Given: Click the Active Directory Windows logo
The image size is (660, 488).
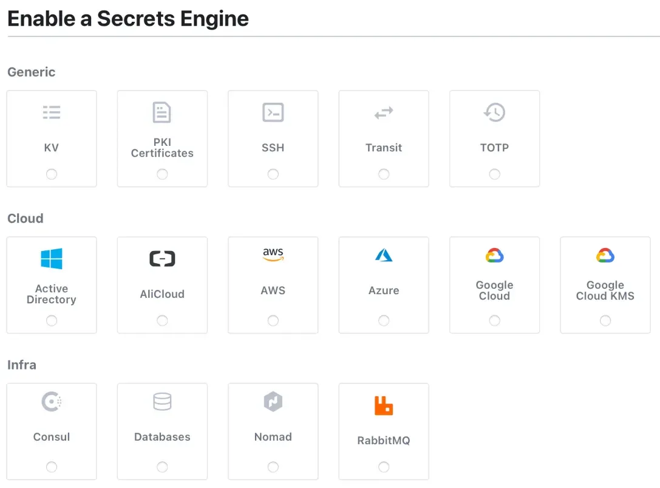Looking at the screenshot, I should click(52, 258).
